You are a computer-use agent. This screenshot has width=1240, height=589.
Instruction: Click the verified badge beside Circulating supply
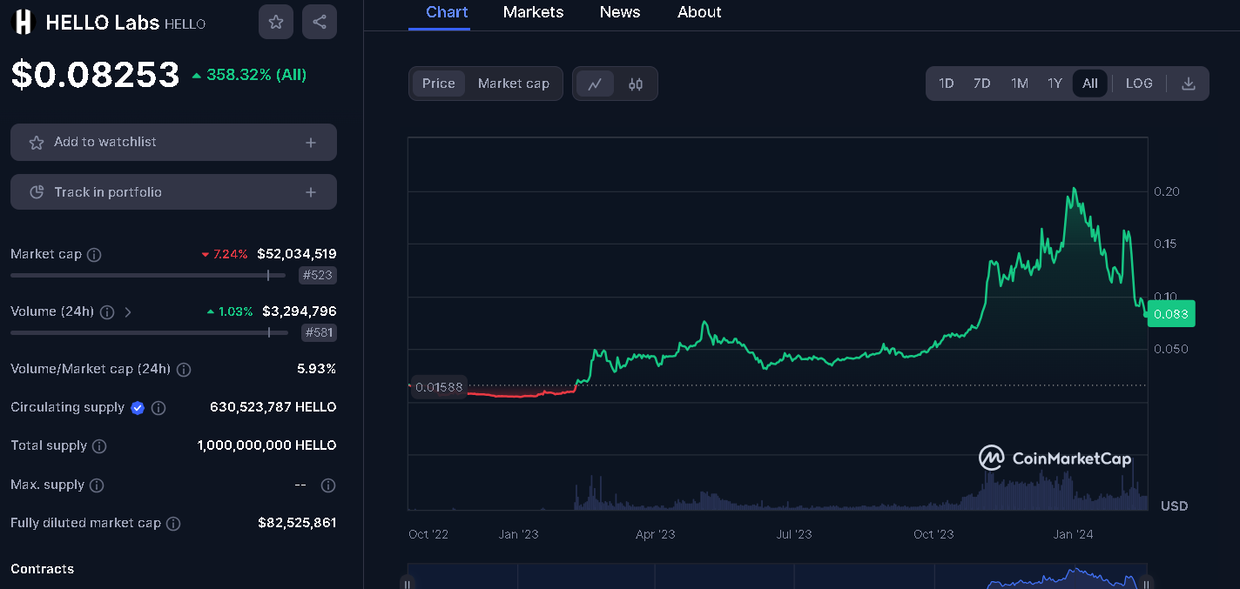pyautogui.click(x=138, y=407)
